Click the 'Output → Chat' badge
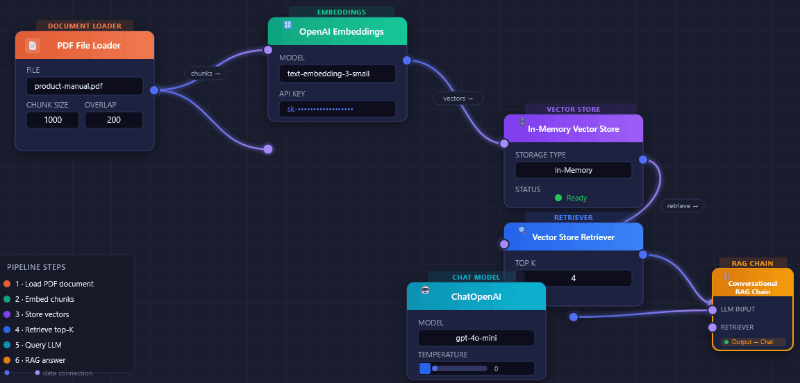 point(753,341)
